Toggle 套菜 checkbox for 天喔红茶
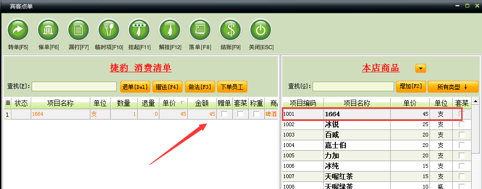This screenshot has width=482, height=189. 462,176
